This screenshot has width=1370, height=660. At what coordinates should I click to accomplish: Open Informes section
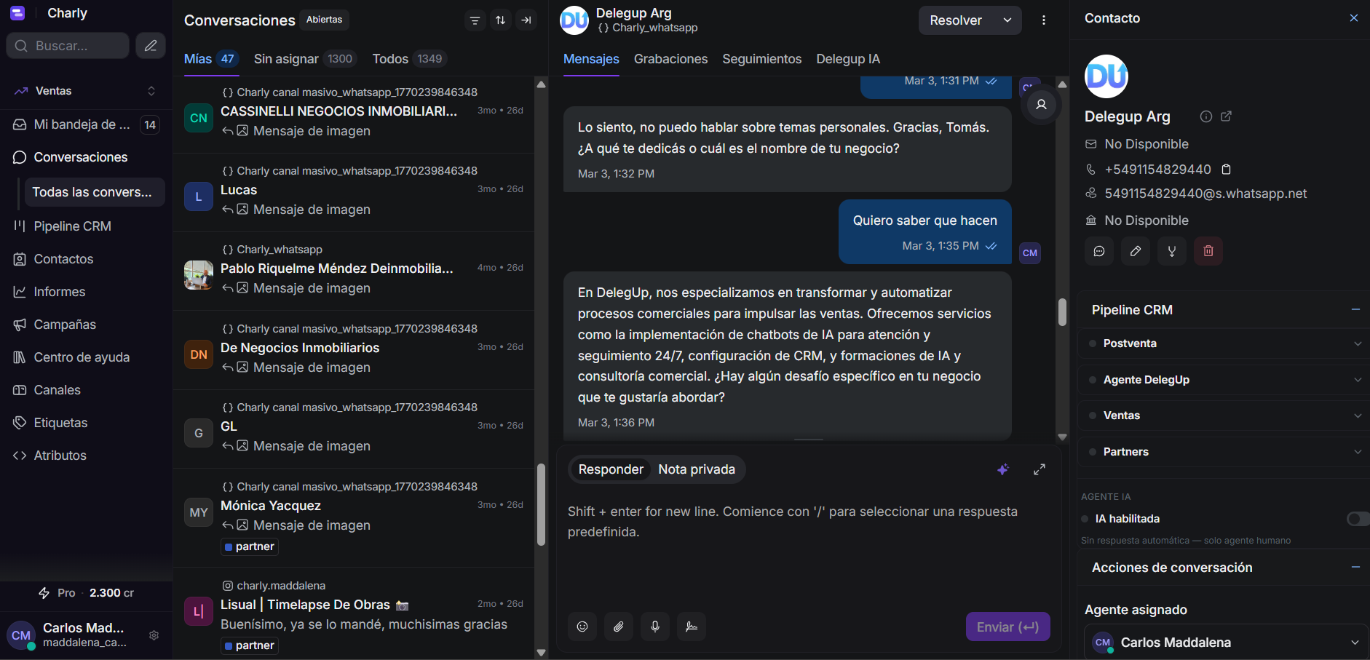point(86,292)
